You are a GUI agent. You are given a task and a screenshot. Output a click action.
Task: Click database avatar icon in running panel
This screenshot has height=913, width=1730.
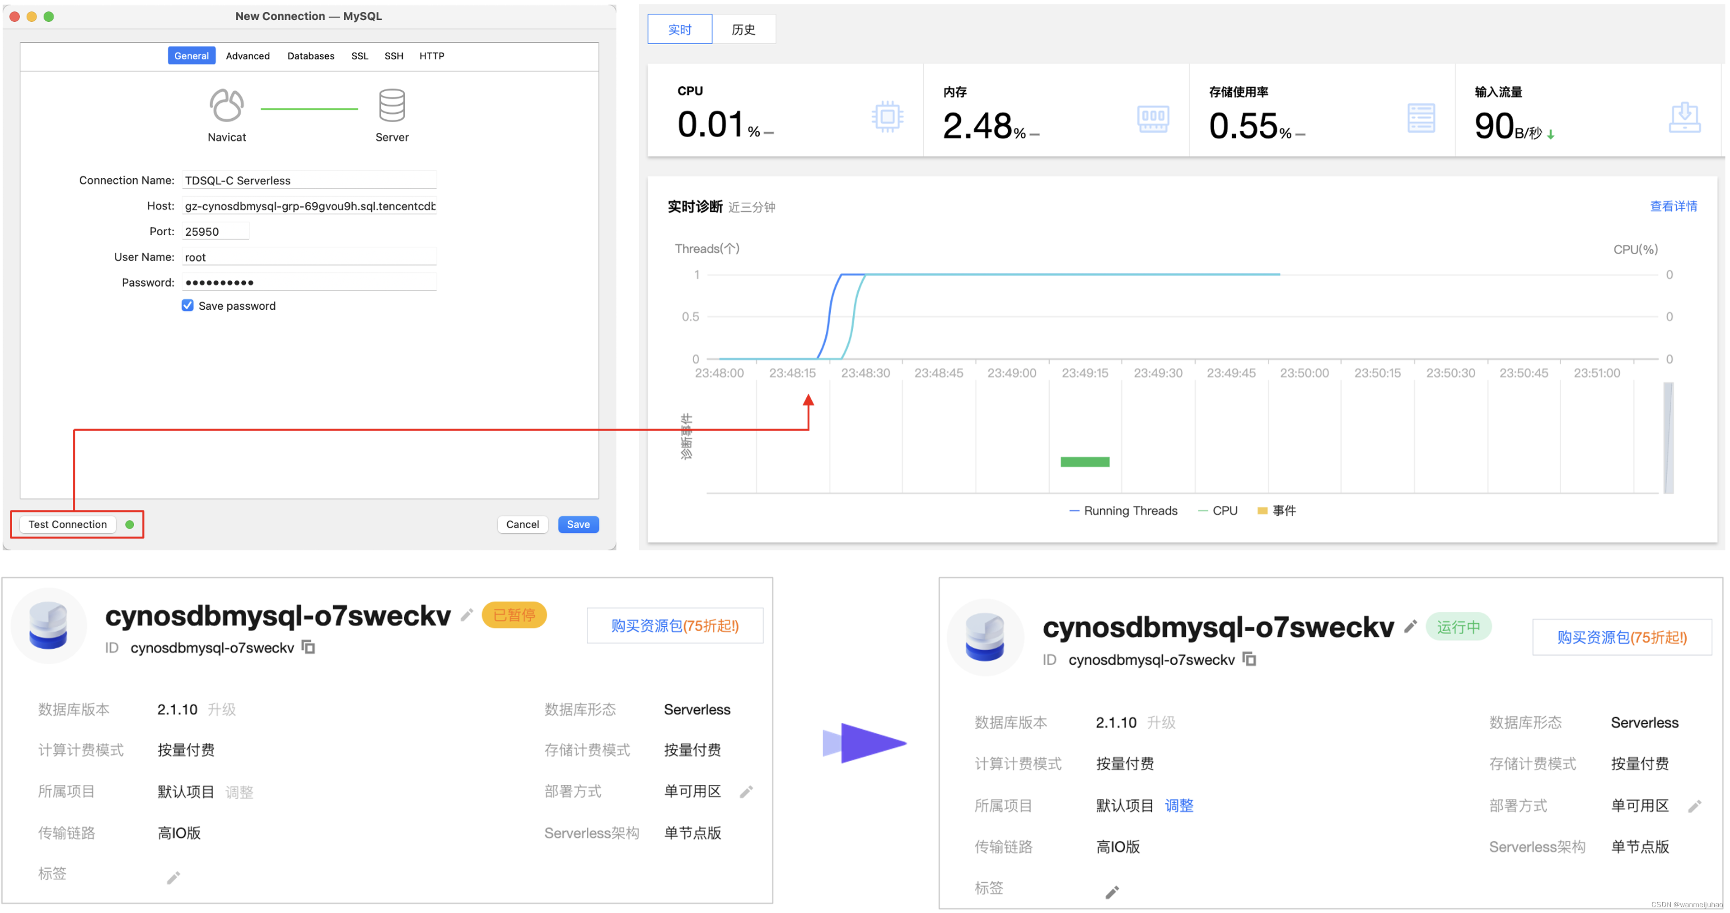point(985,637)
